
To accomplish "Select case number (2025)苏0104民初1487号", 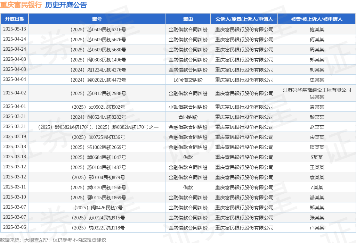I will click(x=98, y=167).
